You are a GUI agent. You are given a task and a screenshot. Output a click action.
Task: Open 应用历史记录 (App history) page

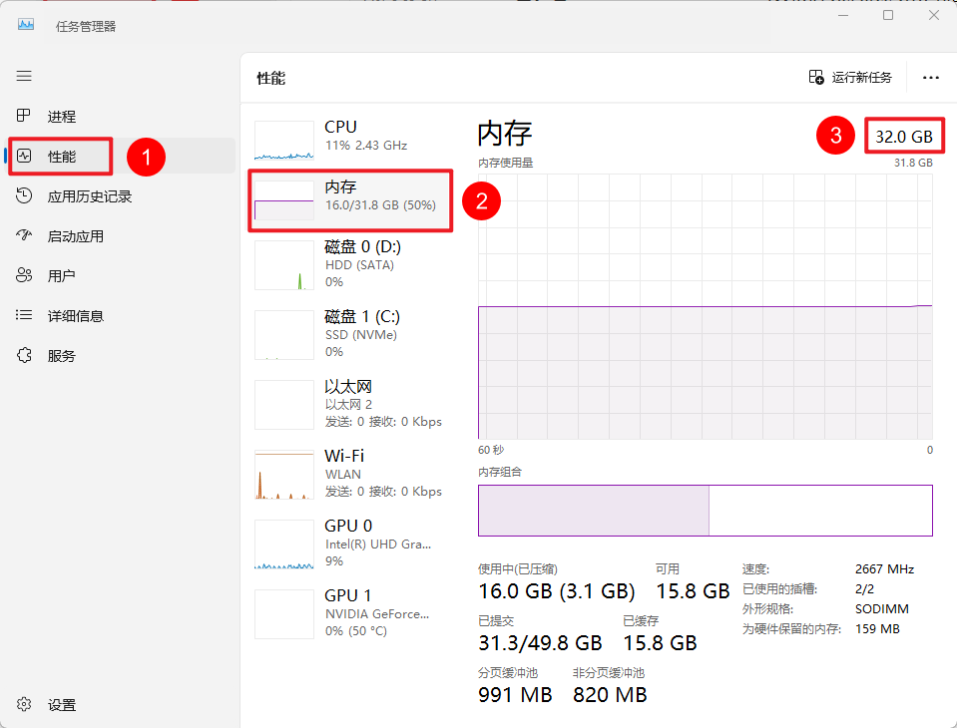pyautogui.click(x=121, y=196)
